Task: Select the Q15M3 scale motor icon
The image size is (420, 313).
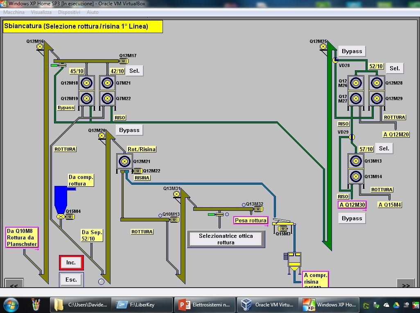Action: [x=282, y=229]
